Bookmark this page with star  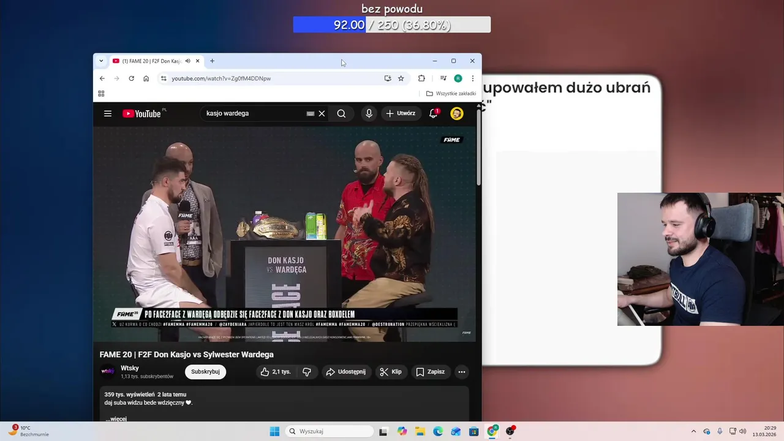pyautogui.click(x=401, y=78)
